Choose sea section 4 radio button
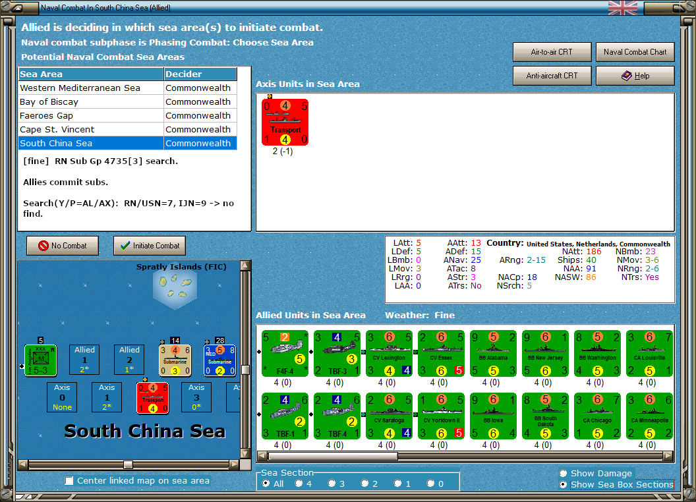 (x=299, y=484)
